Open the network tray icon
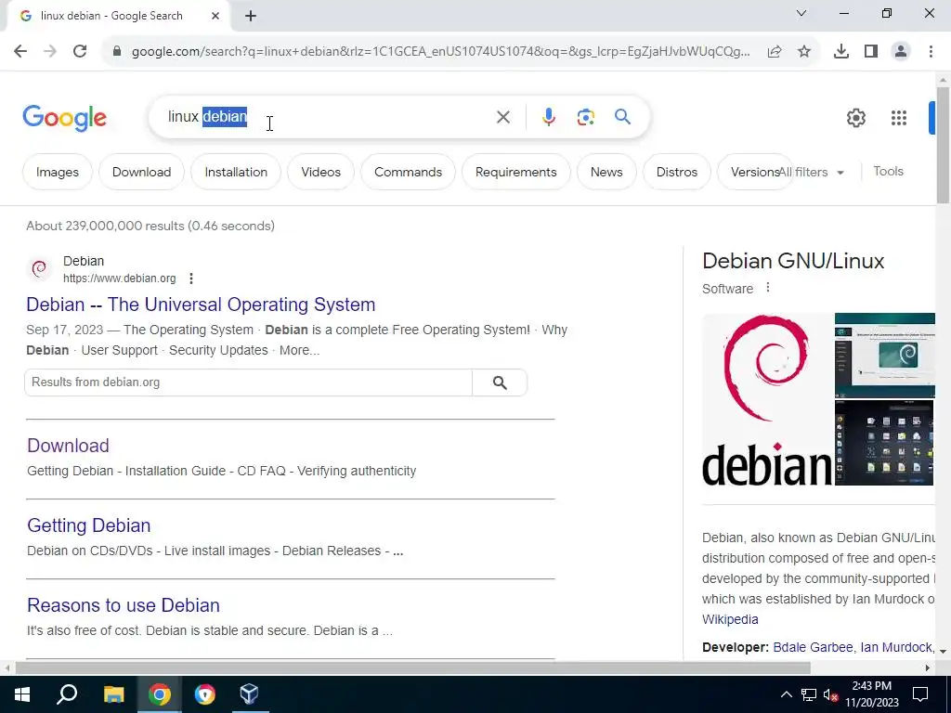Viewport: 951px width, 713px height. click(809, 694)
